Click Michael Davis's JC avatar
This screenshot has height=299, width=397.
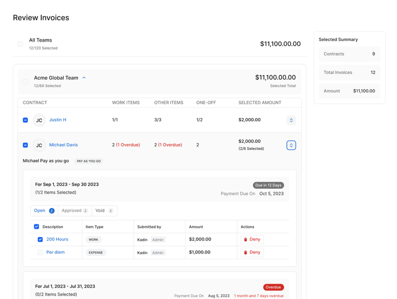coord(39,146)
